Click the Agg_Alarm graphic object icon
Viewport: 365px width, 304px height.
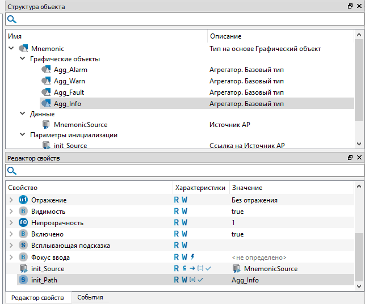click(x=47, y=70)
